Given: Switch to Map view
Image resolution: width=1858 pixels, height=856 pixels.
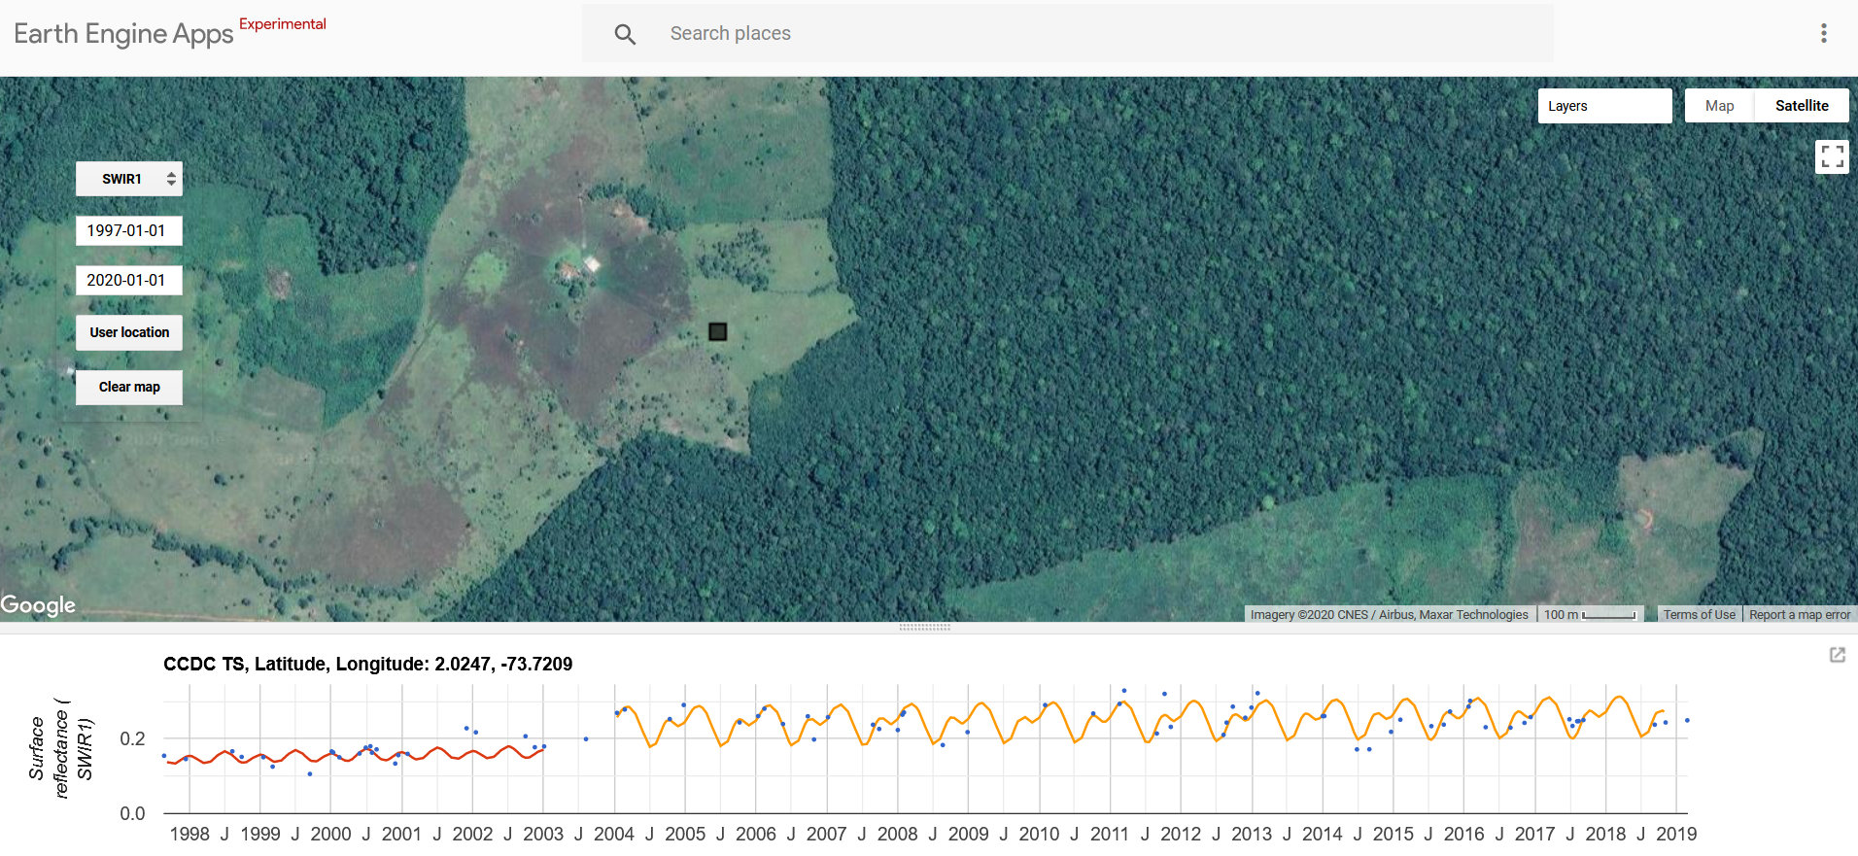Looking at the screenshot, I should [1718, 106].
